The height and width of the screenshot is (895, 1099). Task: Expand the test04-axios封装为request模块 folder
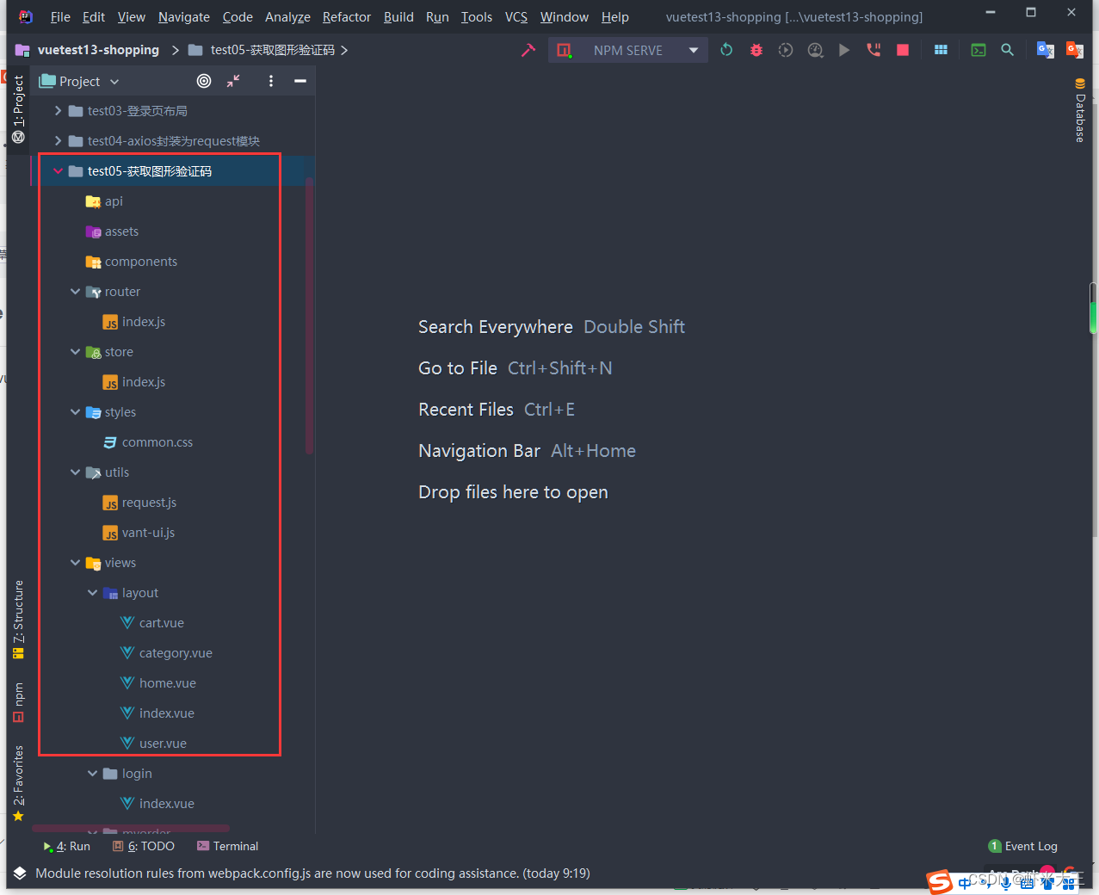[57, 140]
